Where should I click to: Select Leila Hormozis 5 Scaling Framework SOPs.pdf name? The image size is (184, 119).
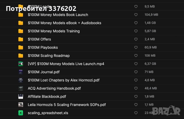[67, 105]
